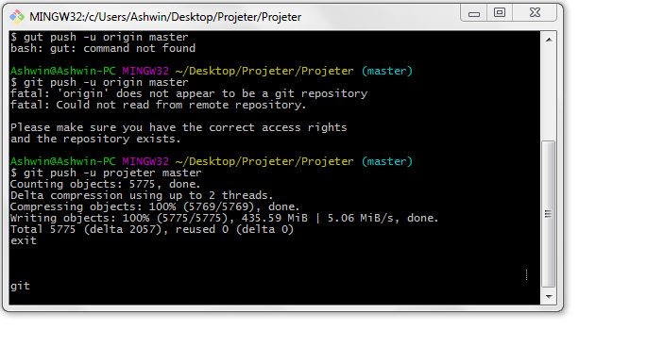Click the scrollbar down arrow
647x346 pixels.
pos(549,297)
